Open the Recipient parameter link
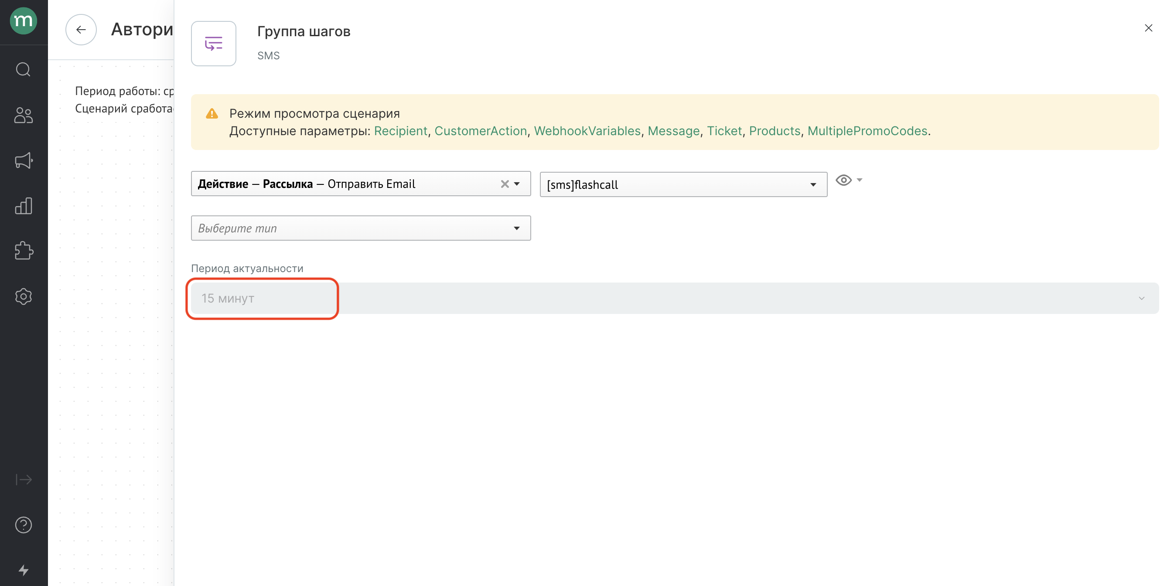This screenshot has height=586, width=1174. [x=401, y=131]
